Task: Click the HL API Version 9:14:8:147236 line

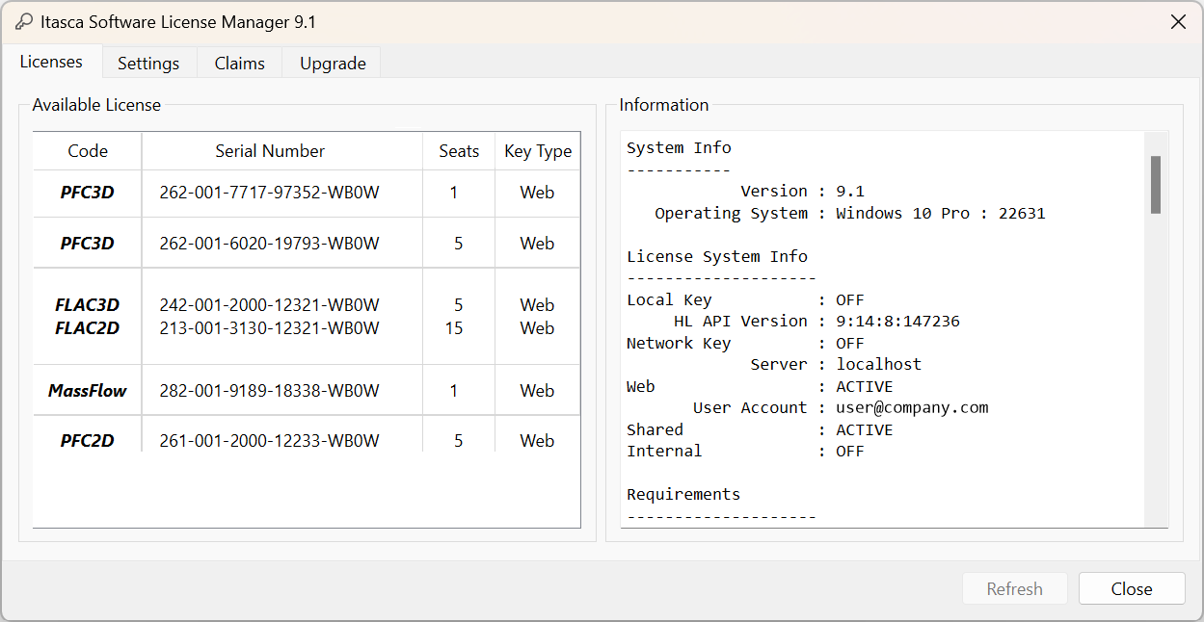Action: tap(816, 322)
